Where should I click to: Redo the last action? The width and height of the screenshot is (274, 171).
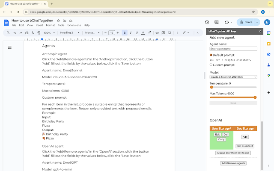[21, 33]
